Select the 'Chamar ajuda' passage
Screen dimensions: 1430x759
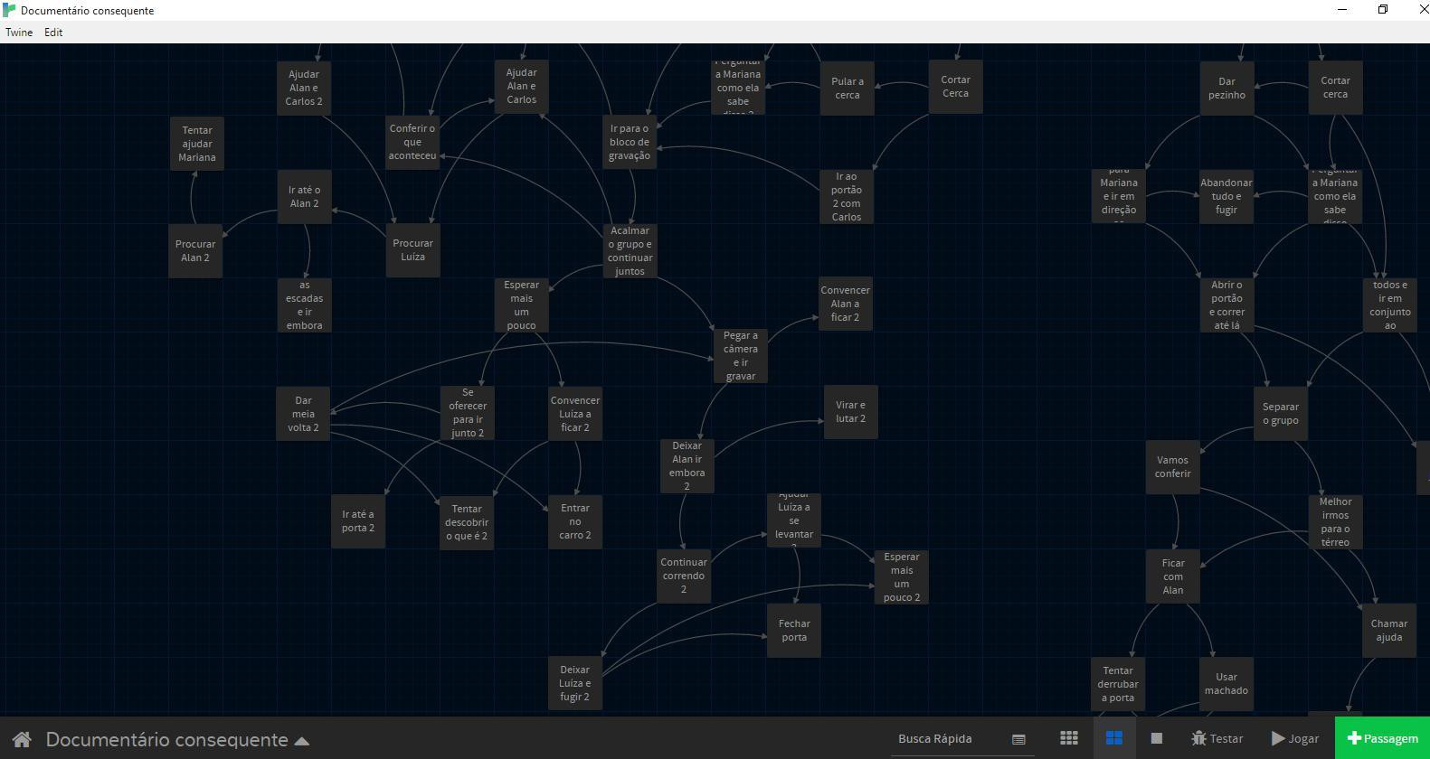pos(1389,631)
